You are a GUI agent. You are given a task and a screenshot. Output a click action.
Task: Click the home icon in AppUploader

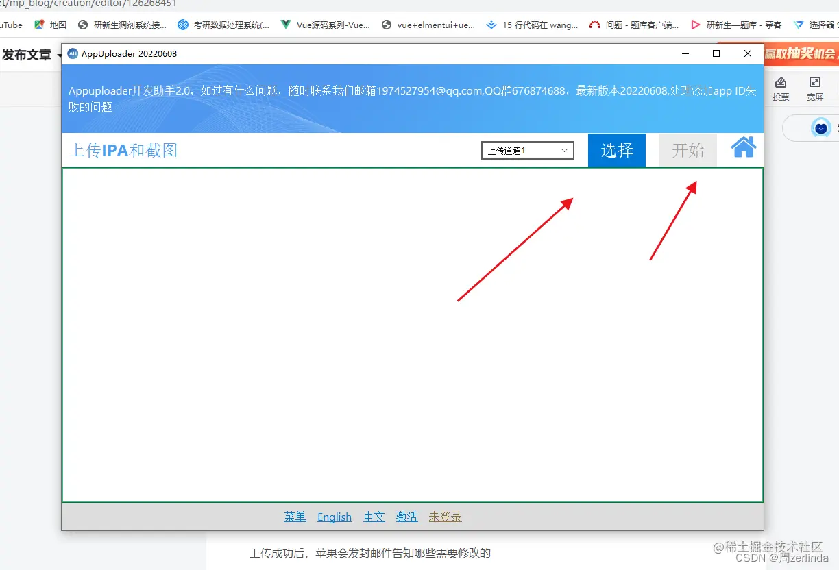tap(743, 147)
